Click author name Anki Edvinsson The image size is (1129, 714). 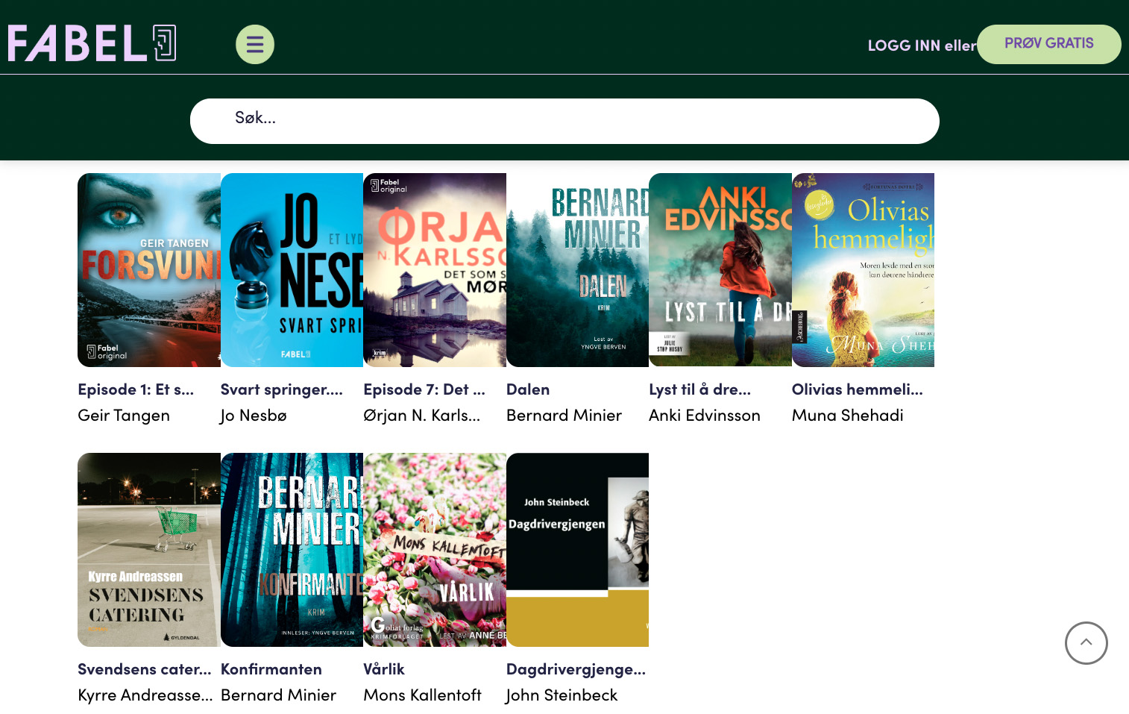705,416
